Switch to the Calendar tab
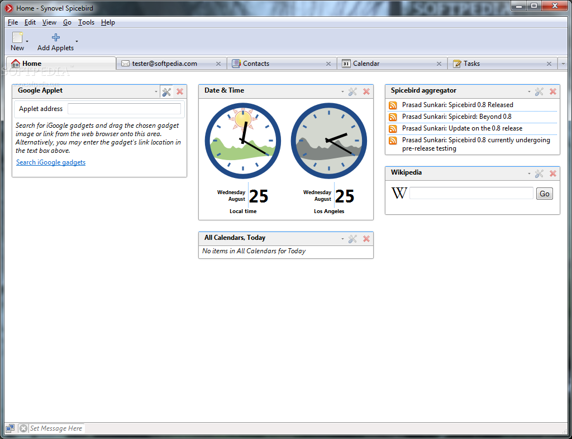 point(392,64)
